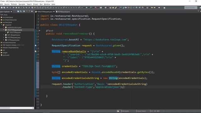The width and height of the screenshot is (201, 113).
Task: Select JRE System Library entry
Action: click(x=13, y=45)
